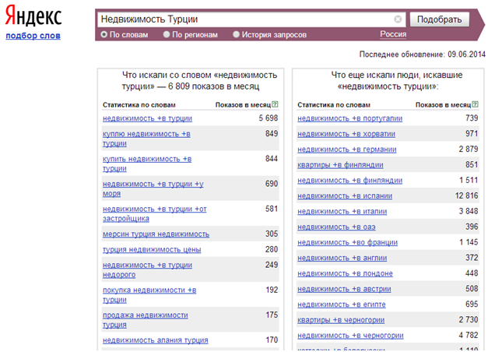488x352 pixels.
Task: Open link мерсин турция недвижимость
Action: (156, 234)
